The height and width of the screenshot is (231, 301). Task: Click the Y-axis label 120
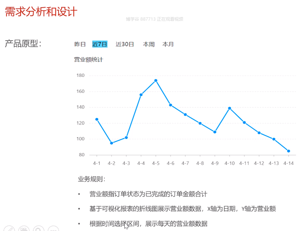click(x=80, y=123)
